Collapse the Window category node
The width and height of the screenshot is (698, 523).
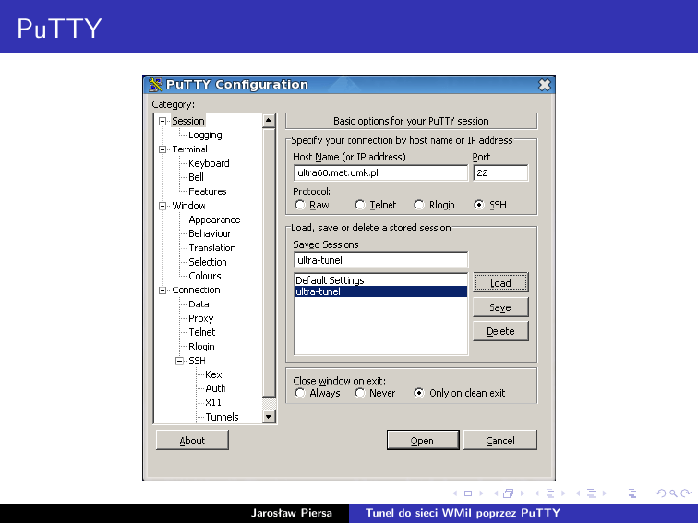point(163,206)
